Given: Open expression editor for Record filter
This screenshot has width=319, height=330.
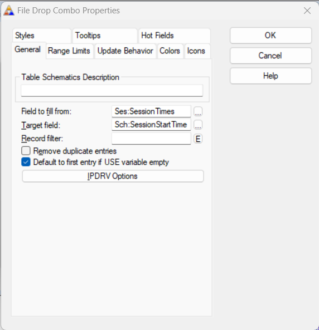Looking at the screenshot, I should coord(198,139).
